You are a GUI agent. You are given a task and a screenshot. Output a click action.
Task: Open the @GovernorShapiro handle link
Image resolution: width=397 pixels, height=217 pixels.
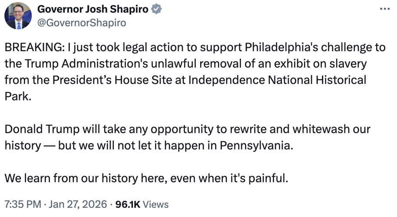[x=83, y=23]
